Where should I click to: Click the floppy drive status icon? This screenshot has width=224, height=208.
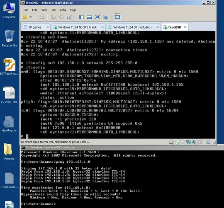(183, 142)
